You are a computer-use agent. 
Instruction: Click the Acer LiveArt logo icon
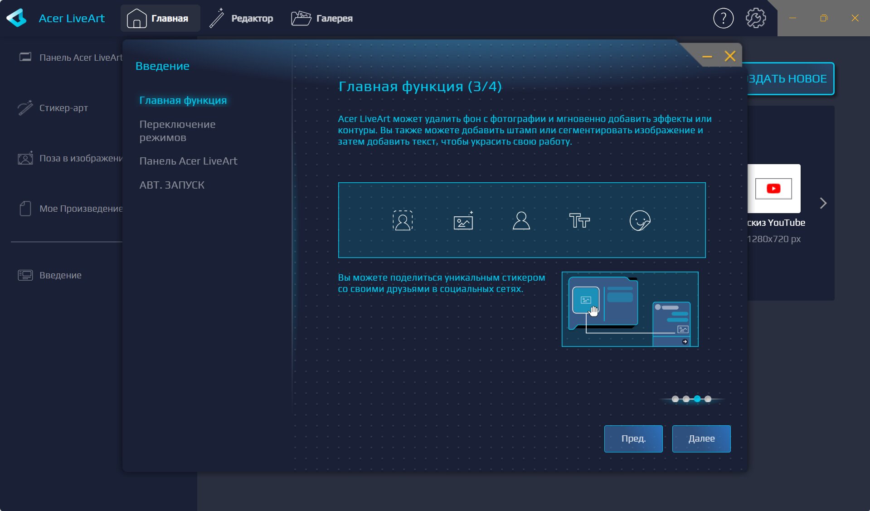coord(17,18)
